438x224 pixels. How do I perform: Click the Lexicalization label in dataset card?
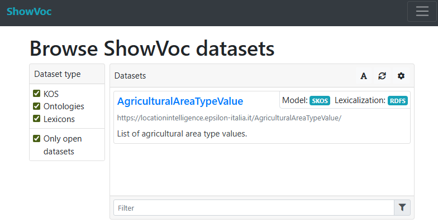(x=360, y=100)
